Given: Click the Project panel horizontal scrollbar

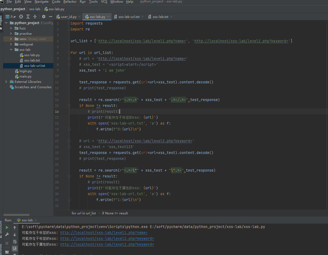Looking at the screenshot, I should pos(17,215).
